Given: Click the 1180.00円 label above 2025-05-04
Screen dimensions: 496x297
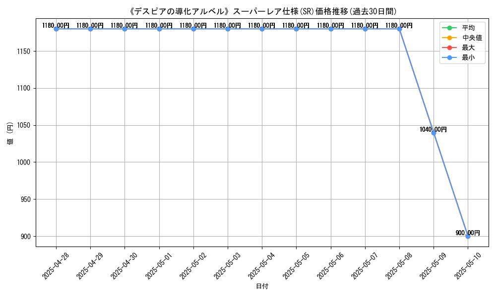Looking at the screenshot, I should 261,26.
